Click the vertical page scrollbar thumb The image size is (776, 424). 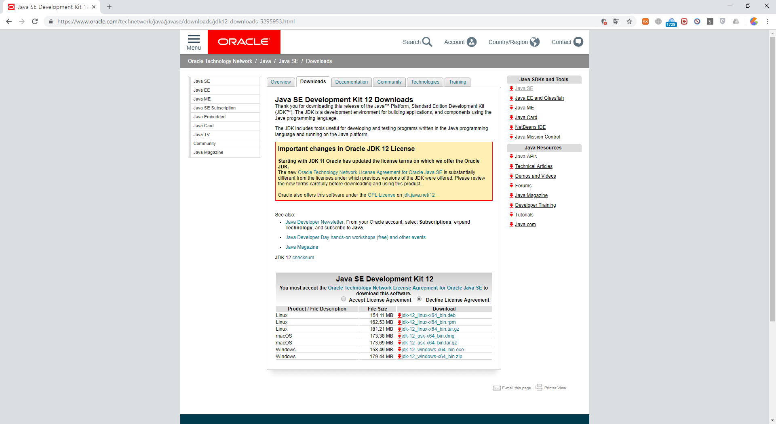(x=772, y=178)
